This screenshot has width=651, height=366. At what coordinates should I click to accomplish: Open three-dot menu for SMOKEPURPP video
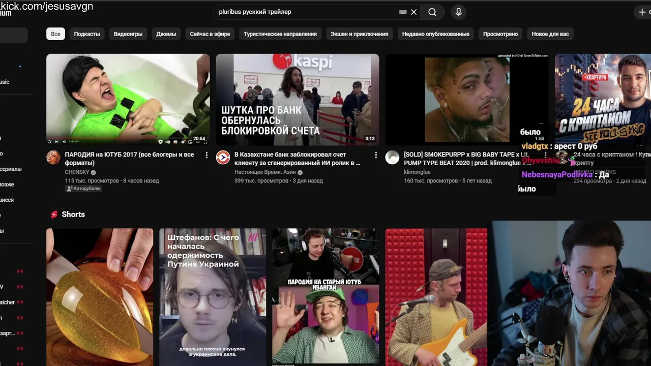pos(545,155)
